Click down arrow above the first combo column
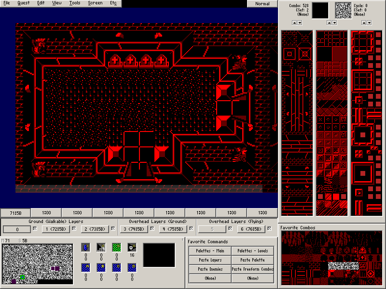 coord(300,23)
